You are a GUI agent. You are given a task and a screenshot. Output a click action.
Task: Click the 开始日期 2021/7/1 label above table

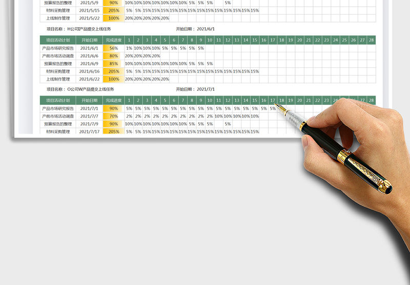point(196,89)
